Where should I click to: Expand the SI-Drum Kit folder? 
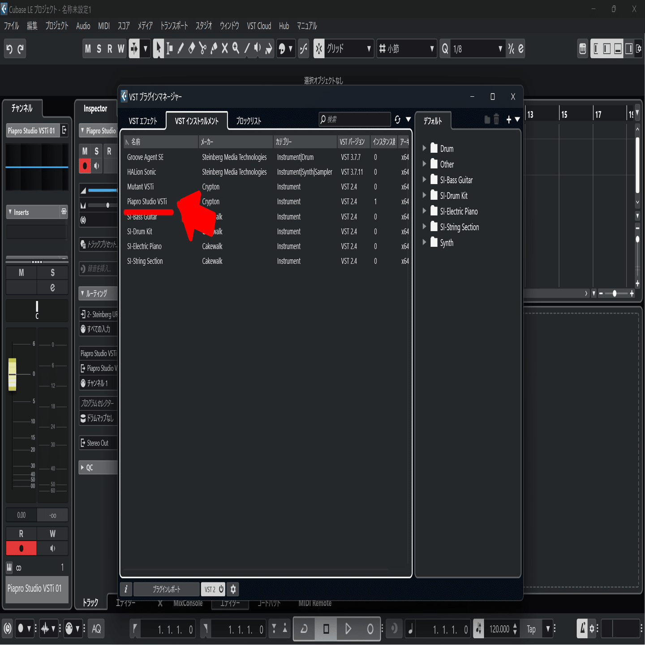(x=425, y=195)
